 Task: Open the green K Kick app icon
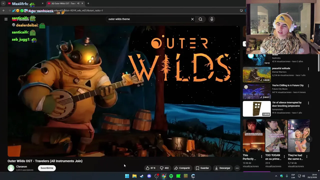tap(178, 176)
